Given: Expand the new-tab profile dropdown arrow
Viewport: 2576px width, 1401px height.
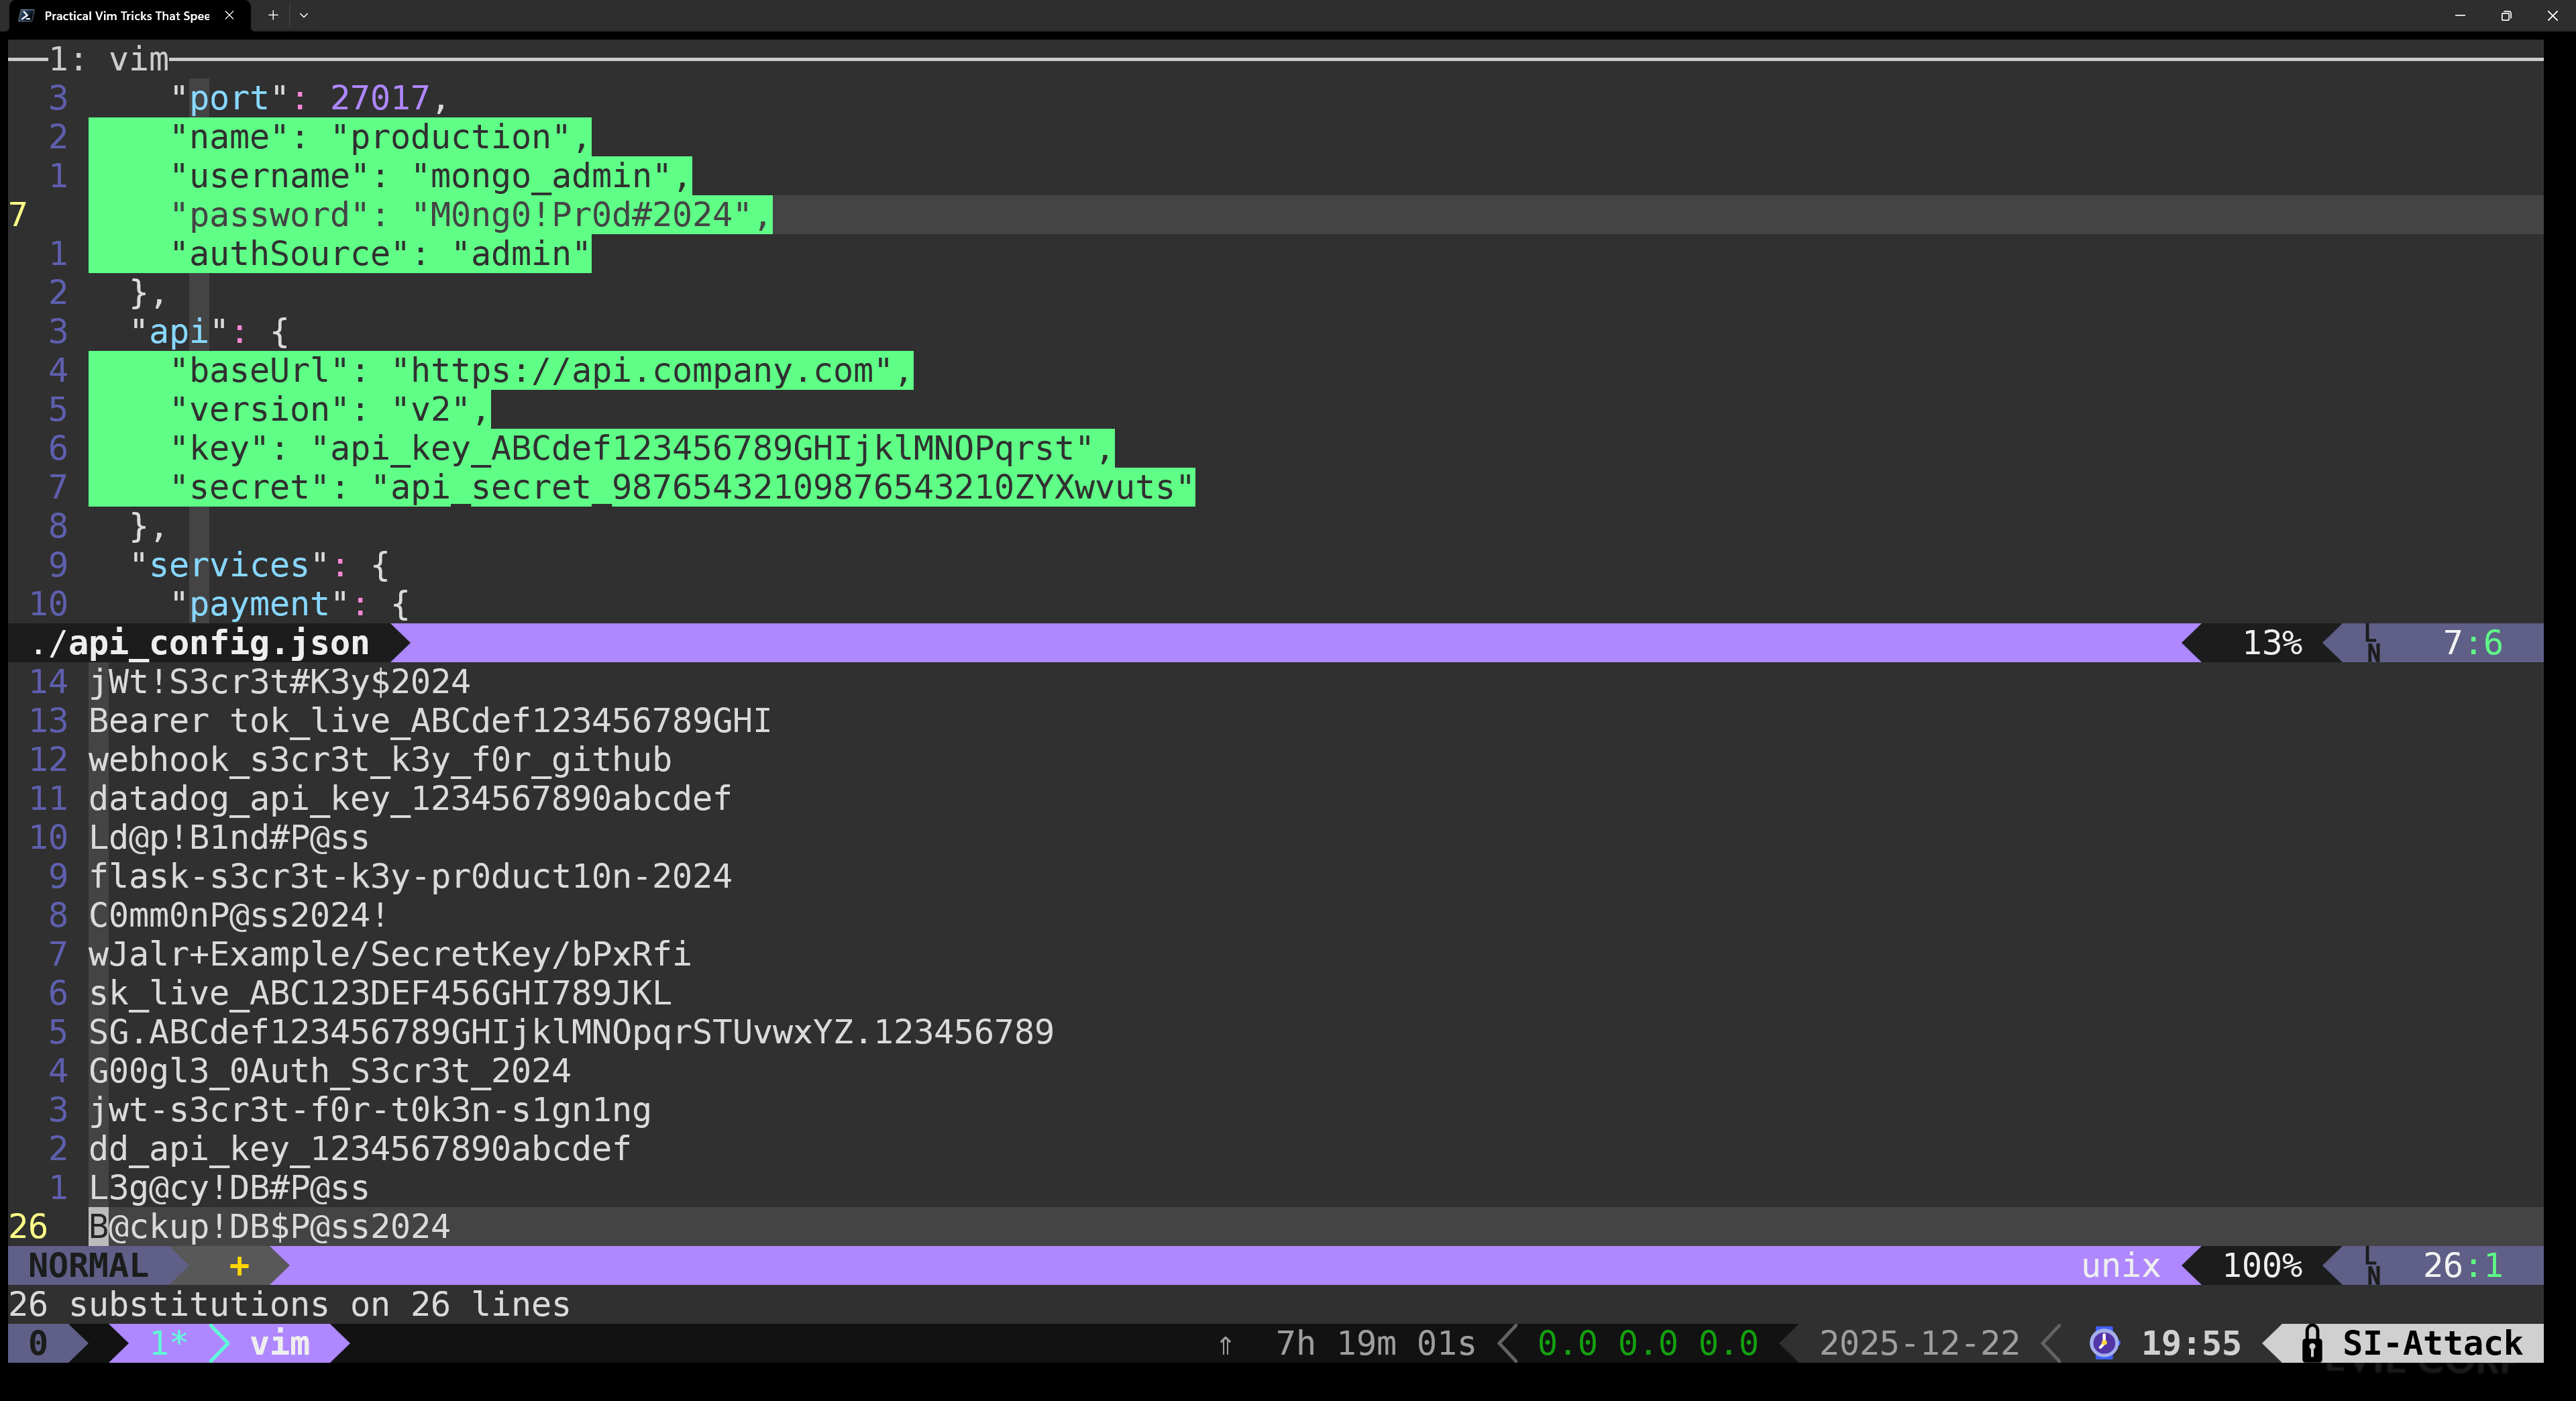Looking at the screenshot, I should (304, 15).
